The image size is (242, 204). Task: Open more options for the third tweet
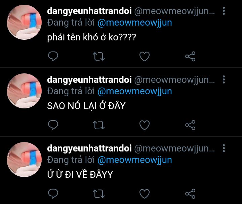[x=224, y=148]
